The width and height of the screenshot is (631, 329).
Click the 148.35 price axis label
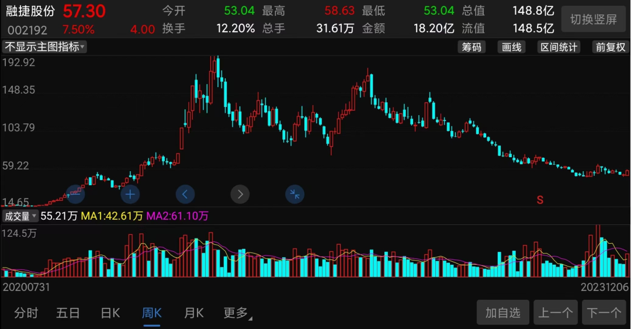tap(19, 90)
